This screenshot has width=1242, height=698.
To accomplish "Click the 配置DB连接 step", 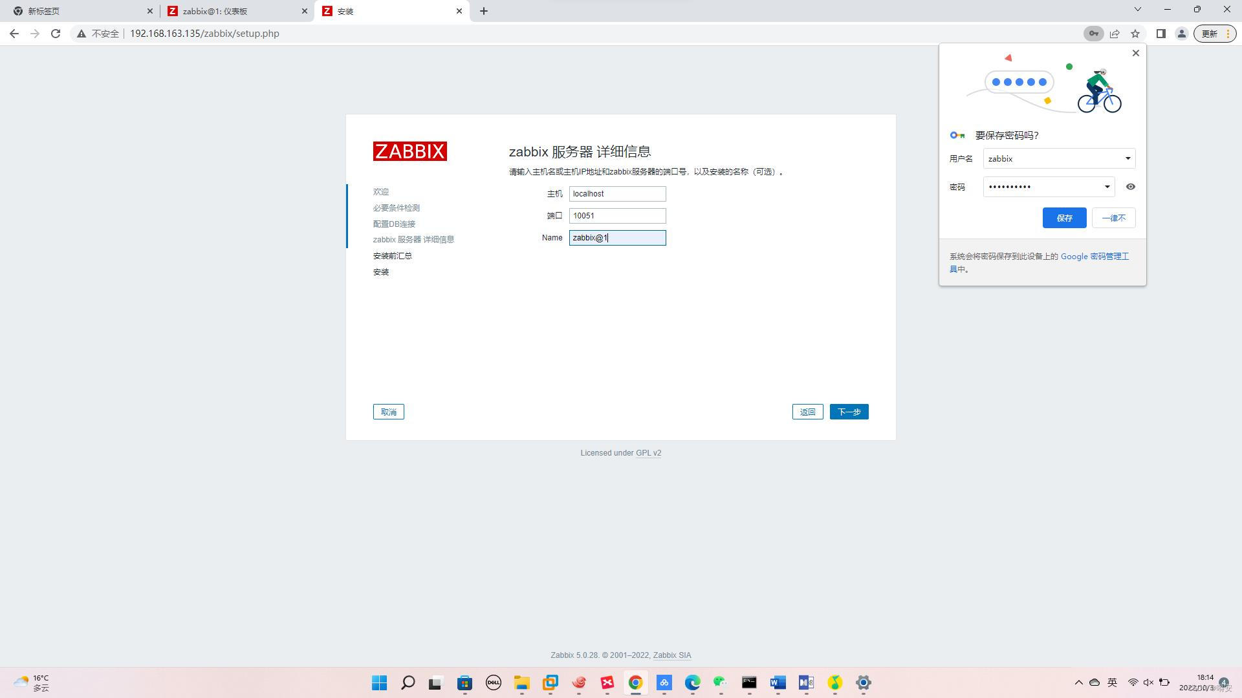I will [x=395, y=224].
